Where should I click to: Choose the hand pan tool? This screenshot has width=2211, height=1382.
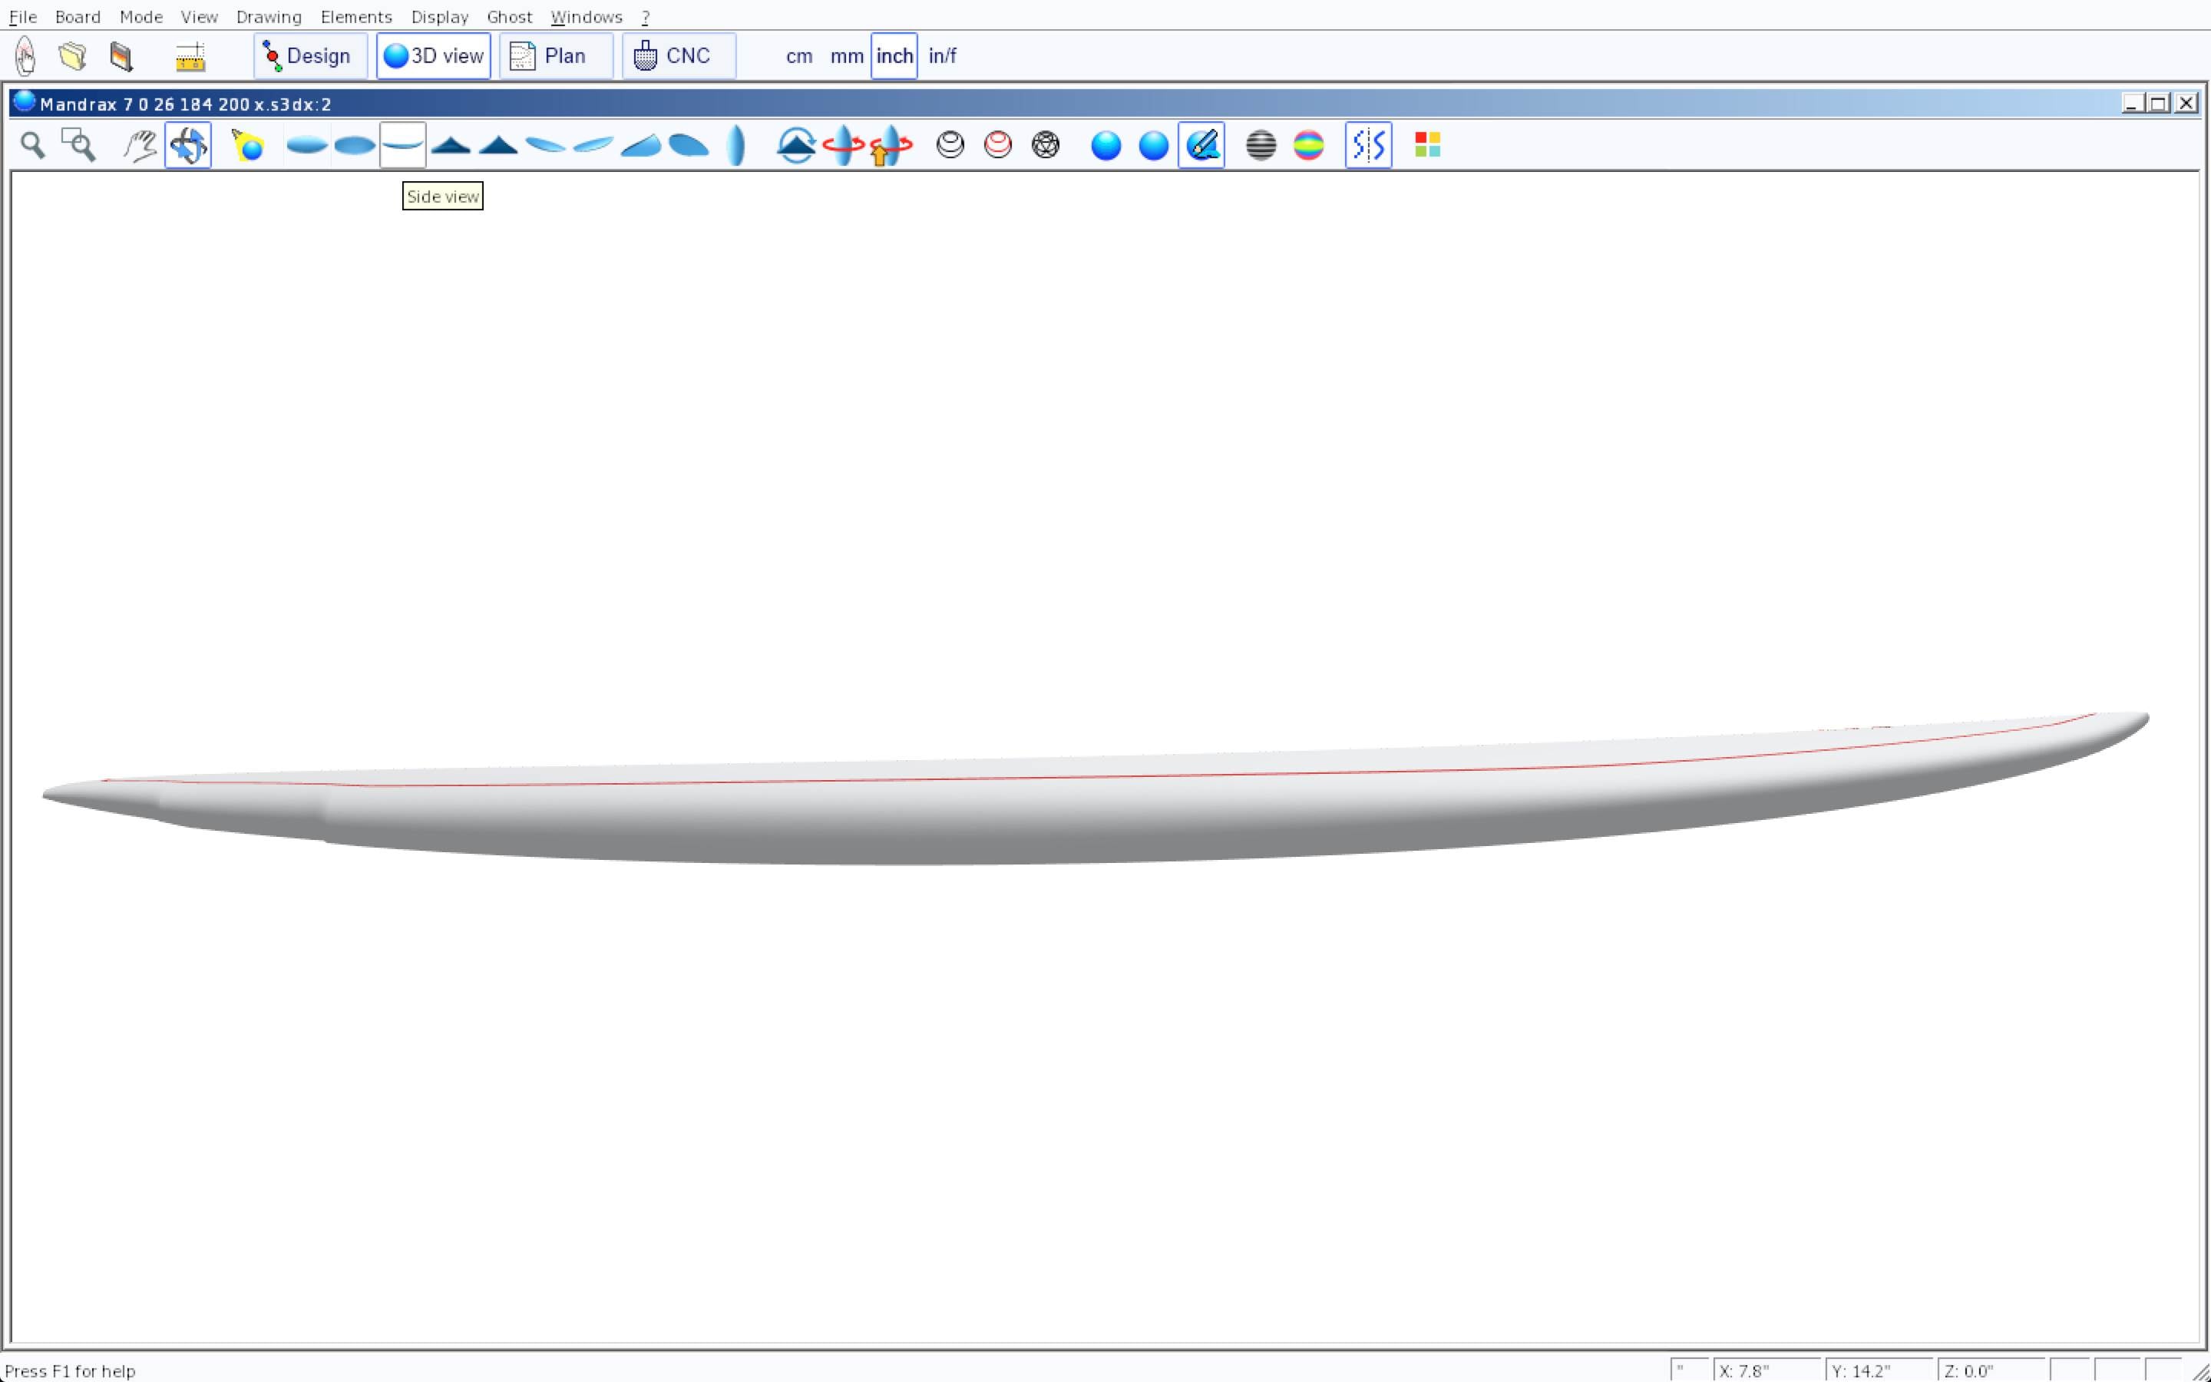pyautogui.click(x=140, y=145)
